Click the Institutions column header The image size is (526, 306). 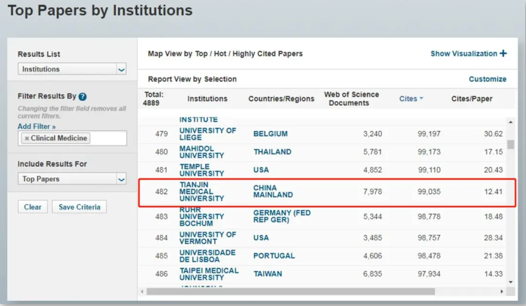coord(207,99)
